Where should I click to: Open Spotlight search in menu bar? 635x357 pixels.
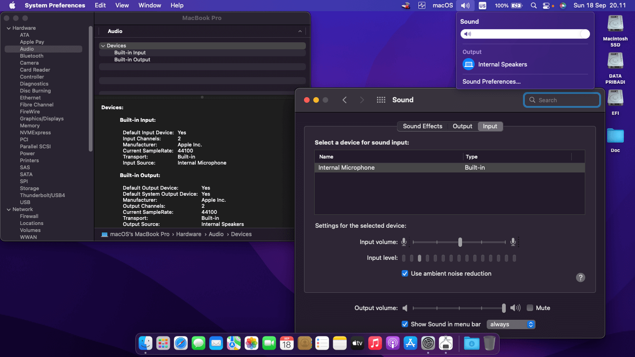click(534, 6)
